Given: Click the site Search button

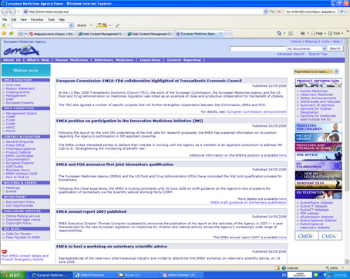Looking at the screenshot, I should point(335,48).
